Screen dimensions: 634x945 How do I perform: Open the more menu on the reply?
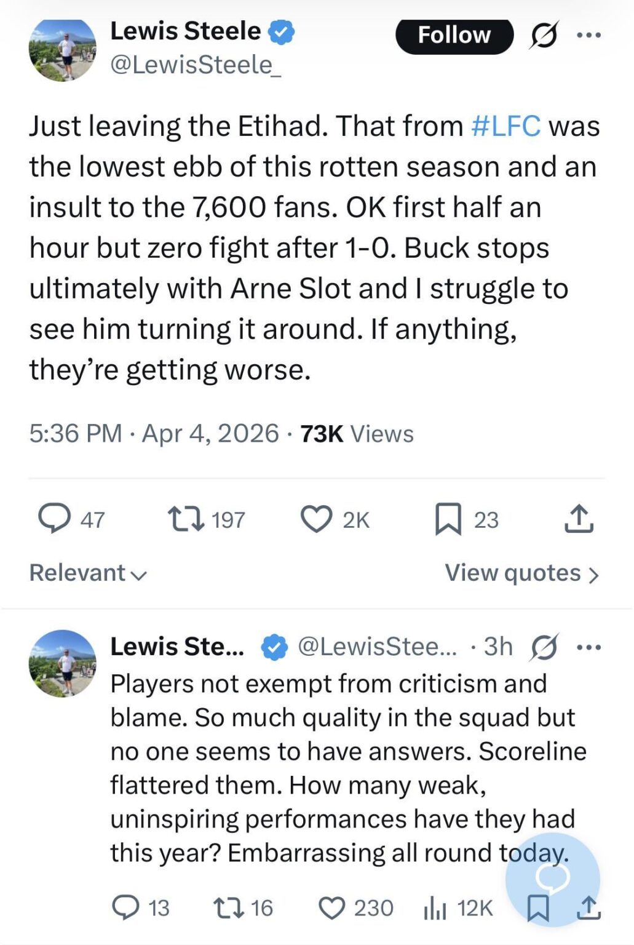(590, 647)
